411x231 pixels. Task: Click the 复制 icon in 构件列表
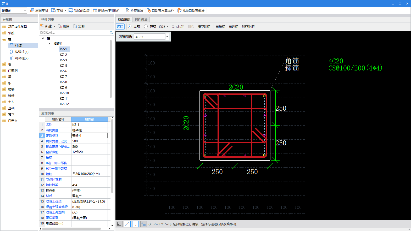pos(75,26)
